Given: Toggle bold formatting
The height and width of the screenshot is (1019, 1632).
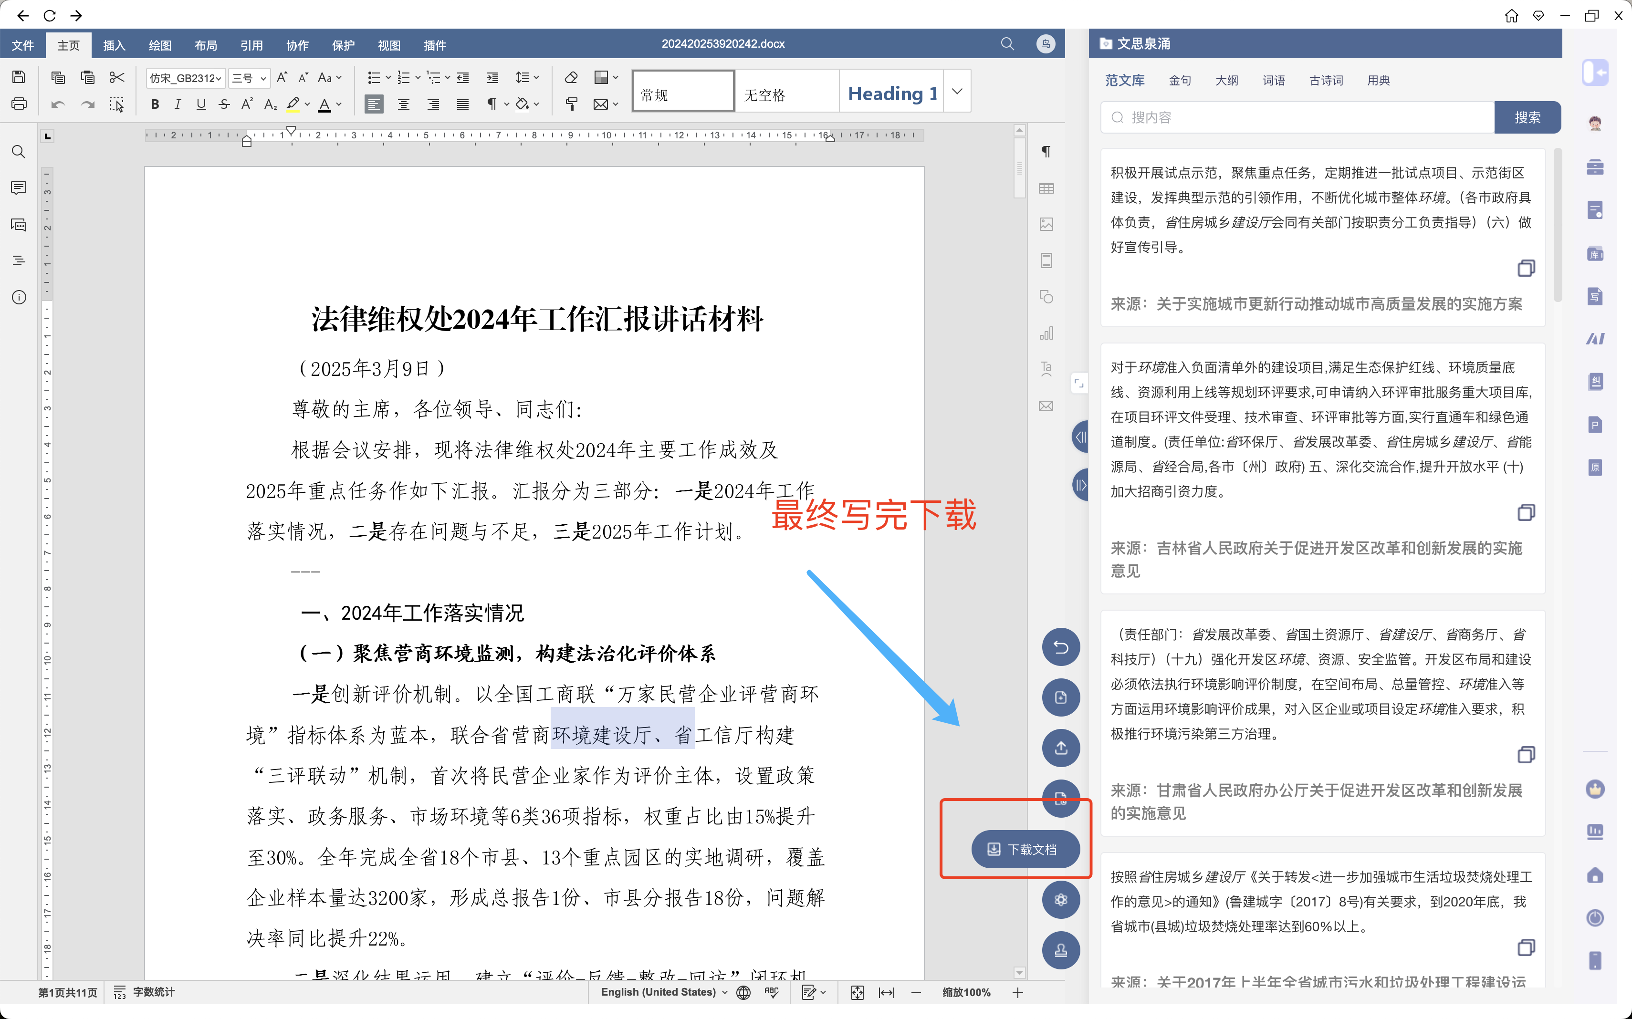Looking at the screenshot, I should point(155,104).
